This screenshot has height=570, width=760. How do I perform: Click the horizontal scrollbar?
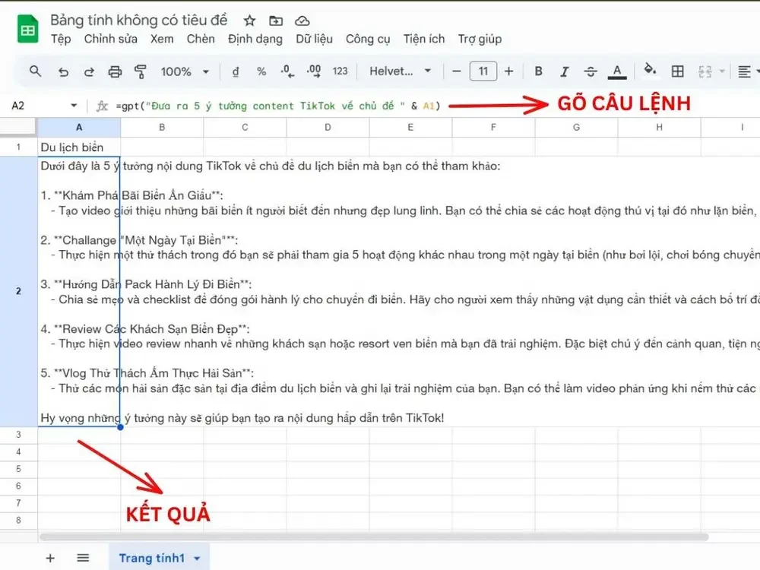click(x=374, y=537)
